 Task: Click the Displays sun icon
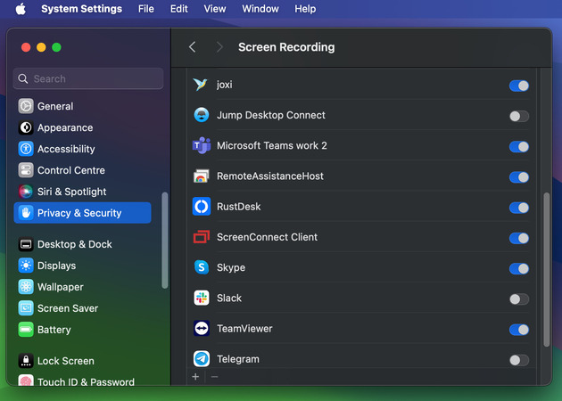click(x=26, y=266)
